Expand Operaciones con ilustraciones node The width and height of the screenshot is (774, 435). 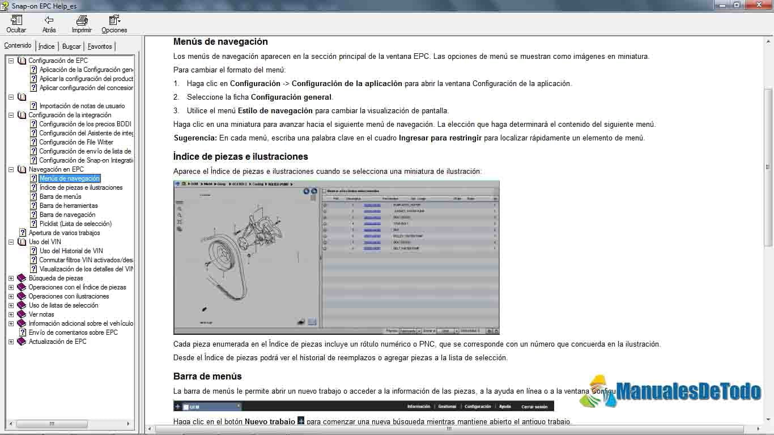click(11, 296)
